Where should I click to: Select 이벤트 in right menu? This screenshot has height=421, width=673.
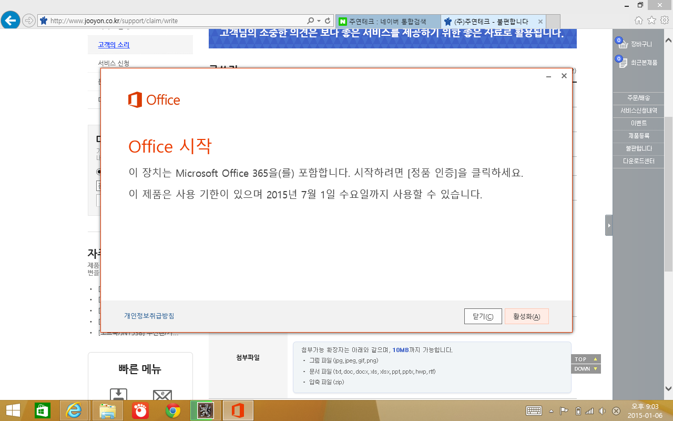639,123
